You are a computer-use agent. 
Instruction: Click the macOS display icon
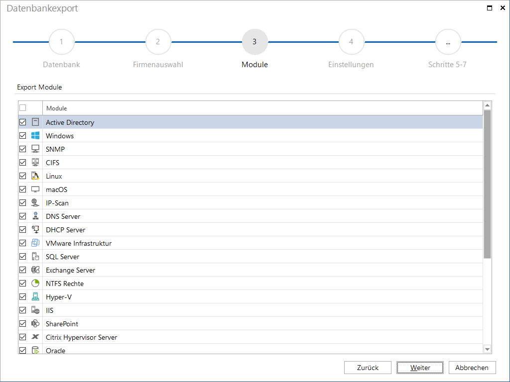(x=35, y=189)
